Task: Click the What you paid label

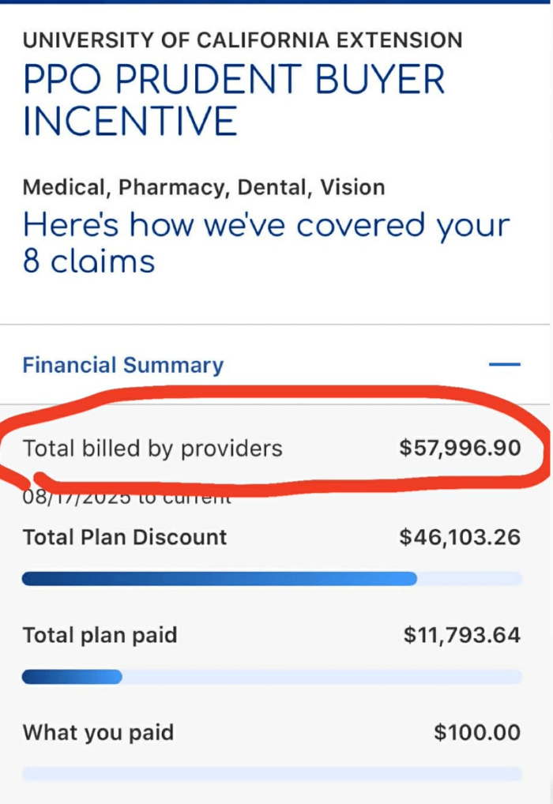Action: point(98,732)
